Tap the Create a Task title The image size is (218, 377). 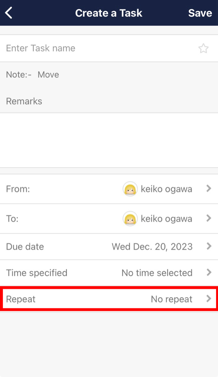coord(109,13)
